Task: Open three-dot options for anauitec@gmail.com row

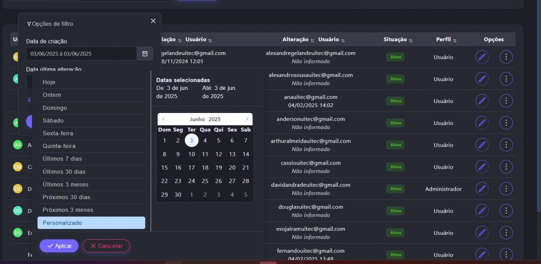Action: coord(506,101)
